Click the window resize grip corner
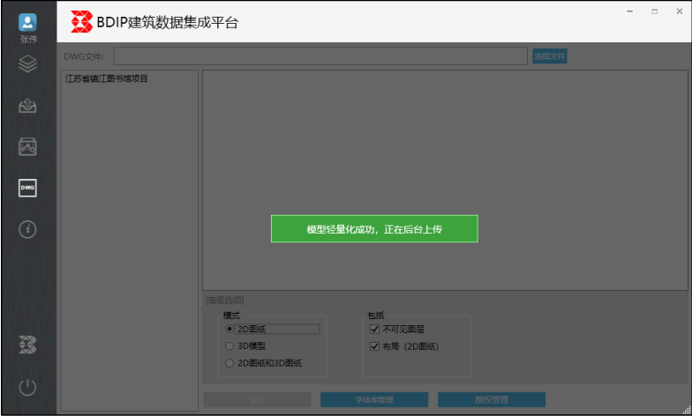Viewport: 692px width, 416px height. coord(687,411)
